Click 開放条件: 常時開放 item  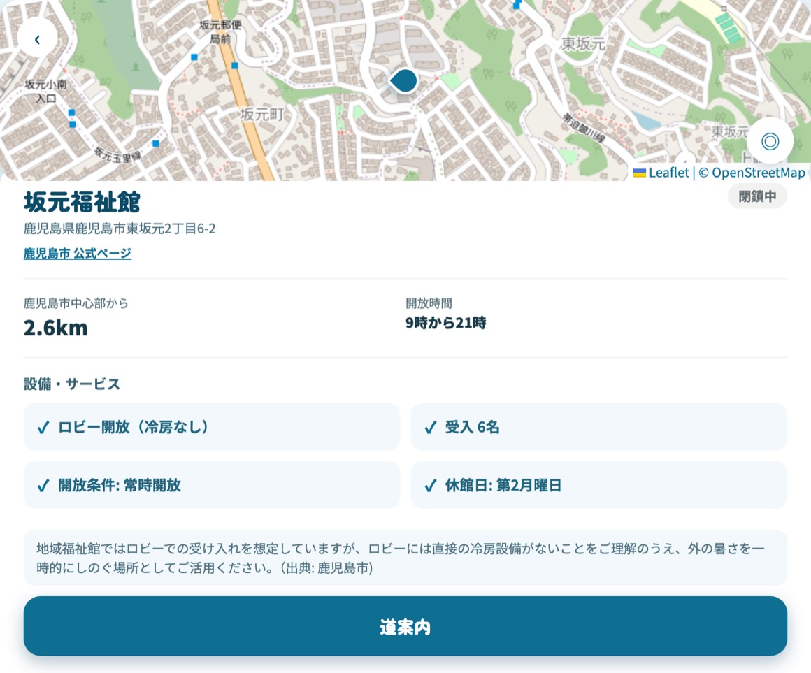coord(212,485)
